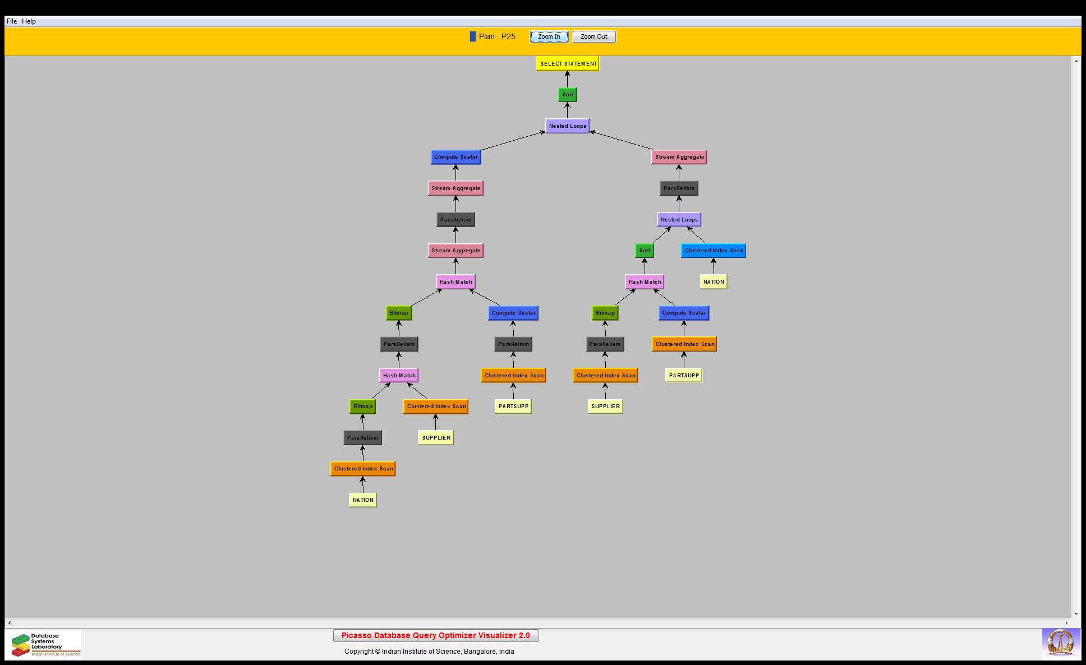Select the topmost Nested Loops node
This screenshot has width=1086, height=665.
567,126
